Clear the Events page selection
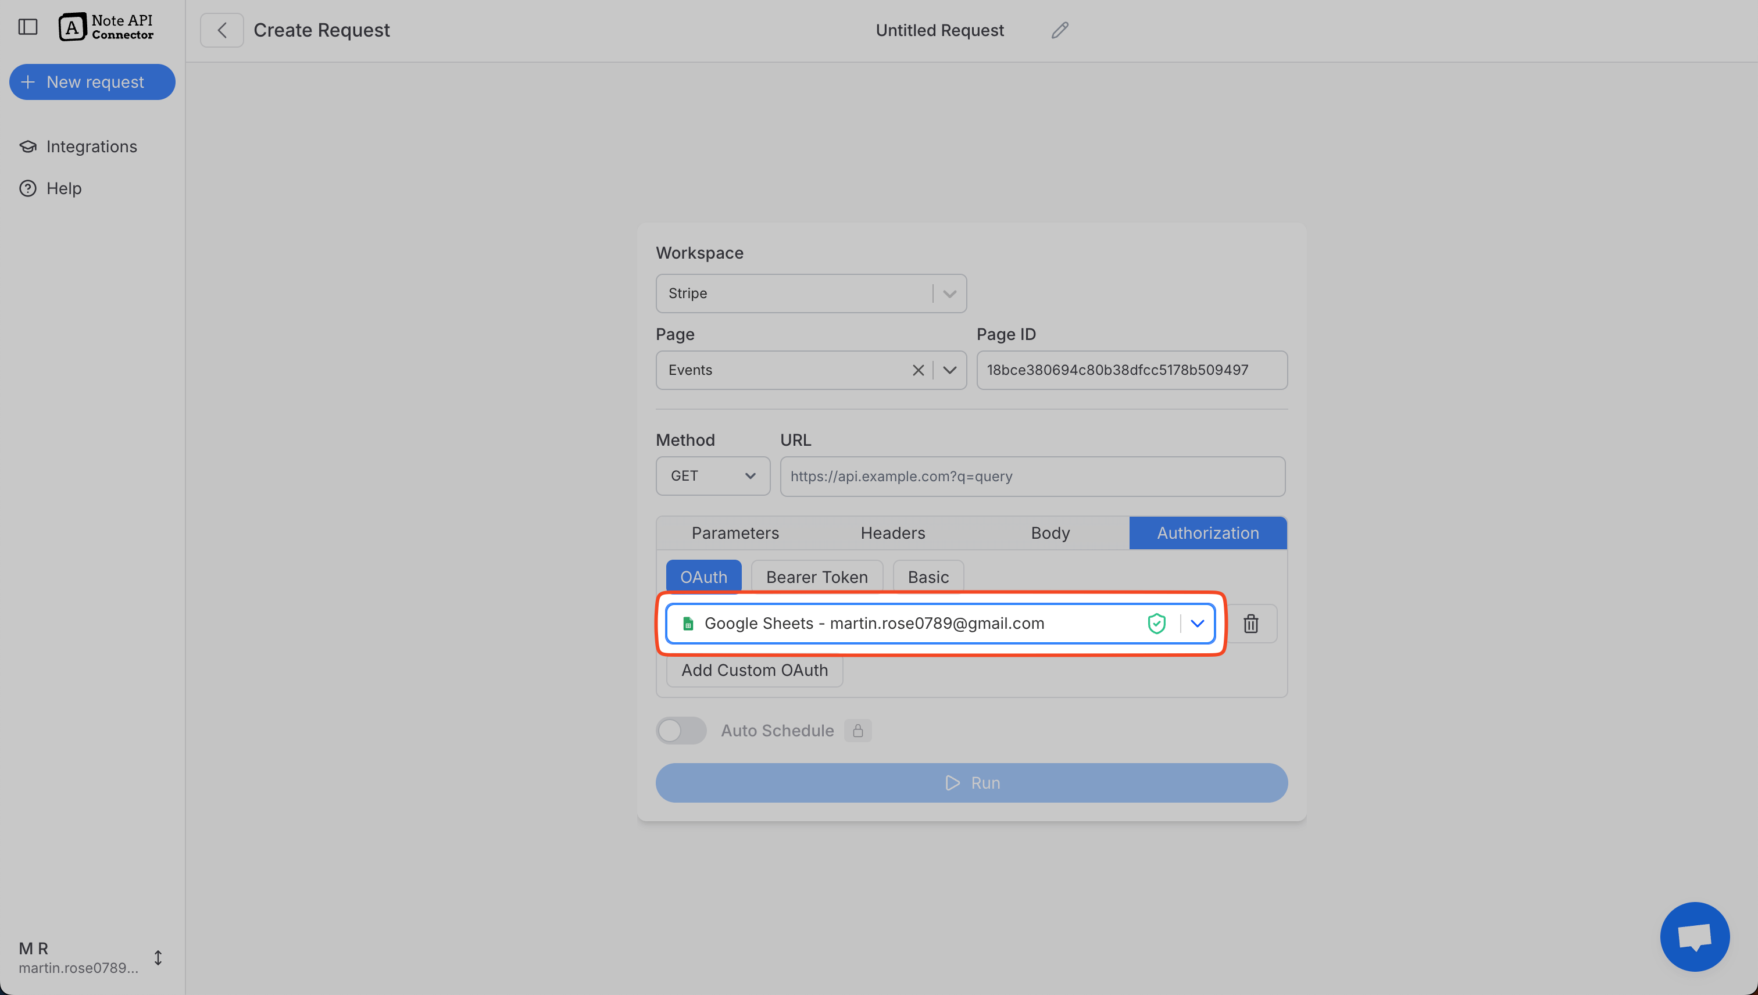 pos(918,370)
